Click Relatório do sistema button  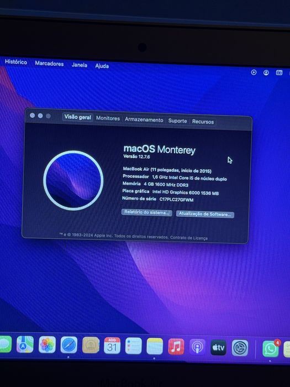(x=147, y=212)
